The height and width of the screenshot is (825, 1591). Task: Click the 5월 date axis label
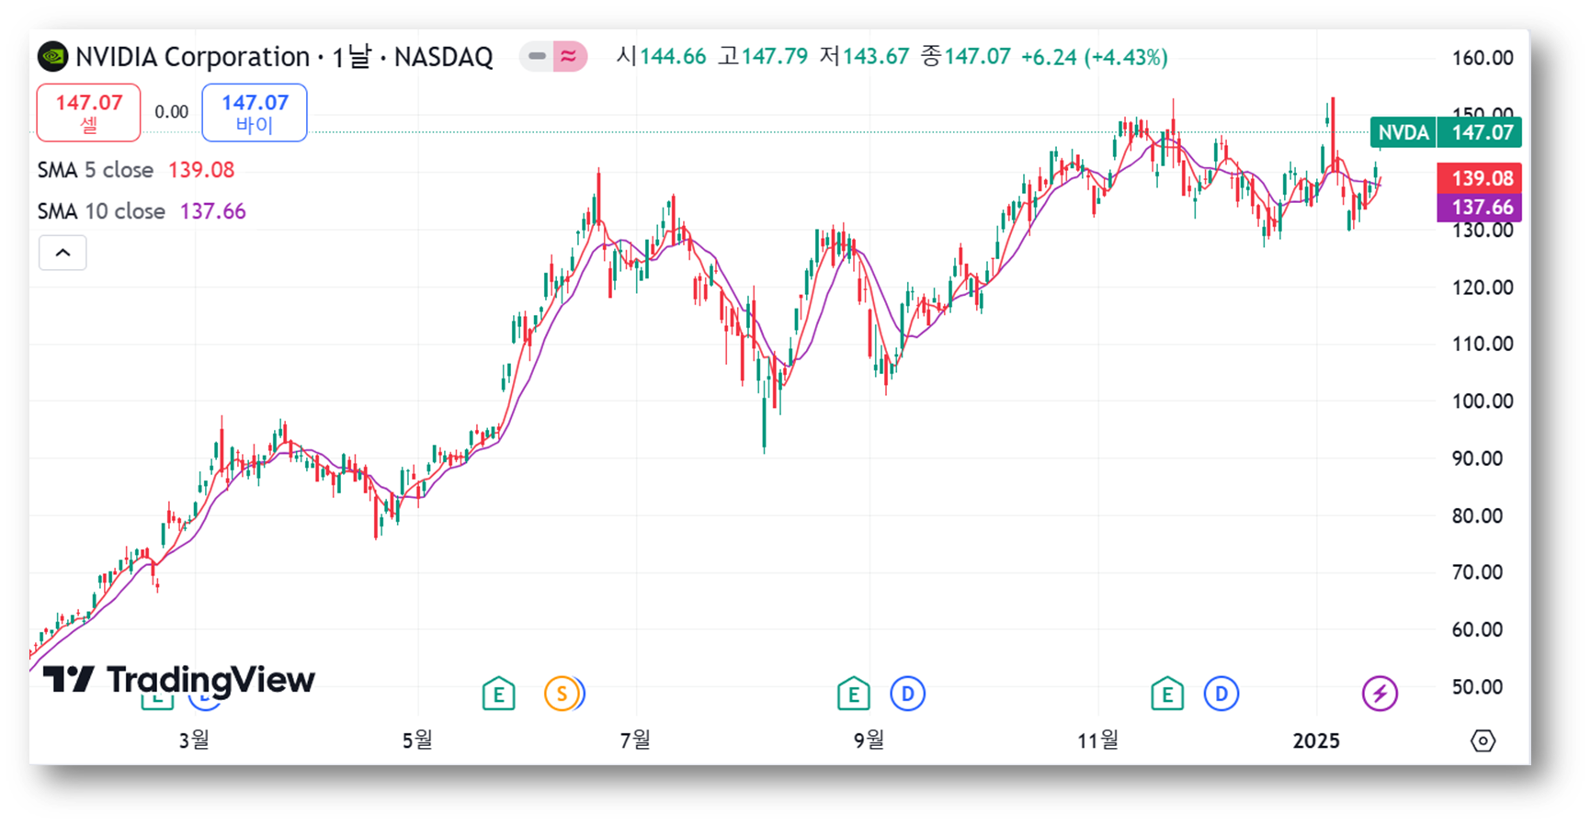click(417, 740)
